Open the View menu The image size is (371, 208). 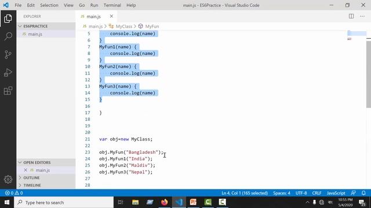click(x=68, y=5)
